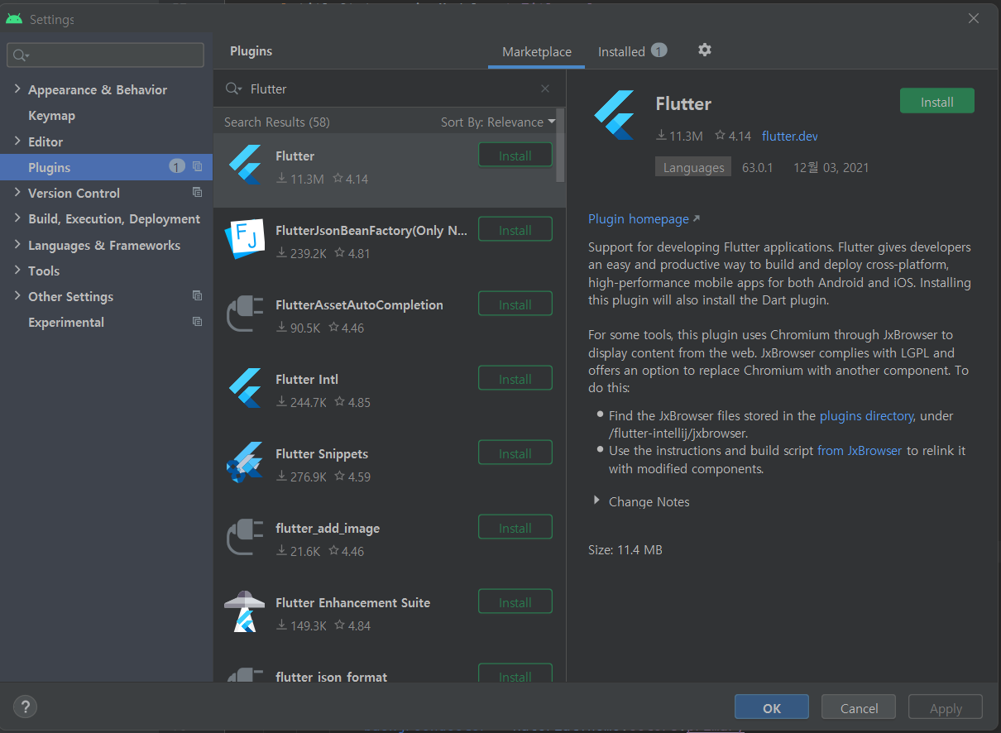Expand the Tools settings node

(x=17, y=270)
